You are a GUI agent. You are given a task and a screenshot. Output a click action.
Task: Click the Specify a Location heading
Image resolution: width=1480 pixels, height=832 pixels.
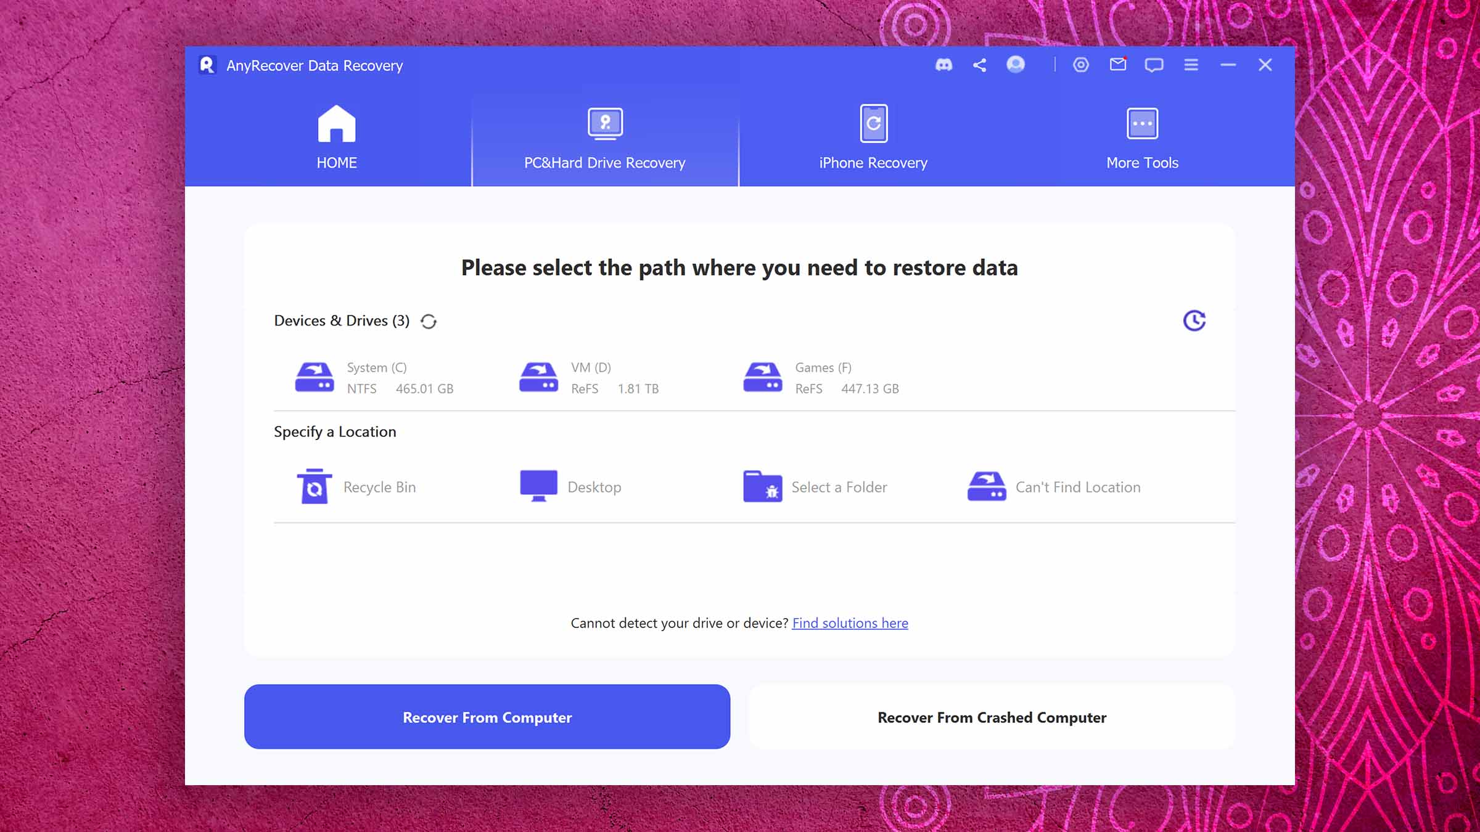335,431
